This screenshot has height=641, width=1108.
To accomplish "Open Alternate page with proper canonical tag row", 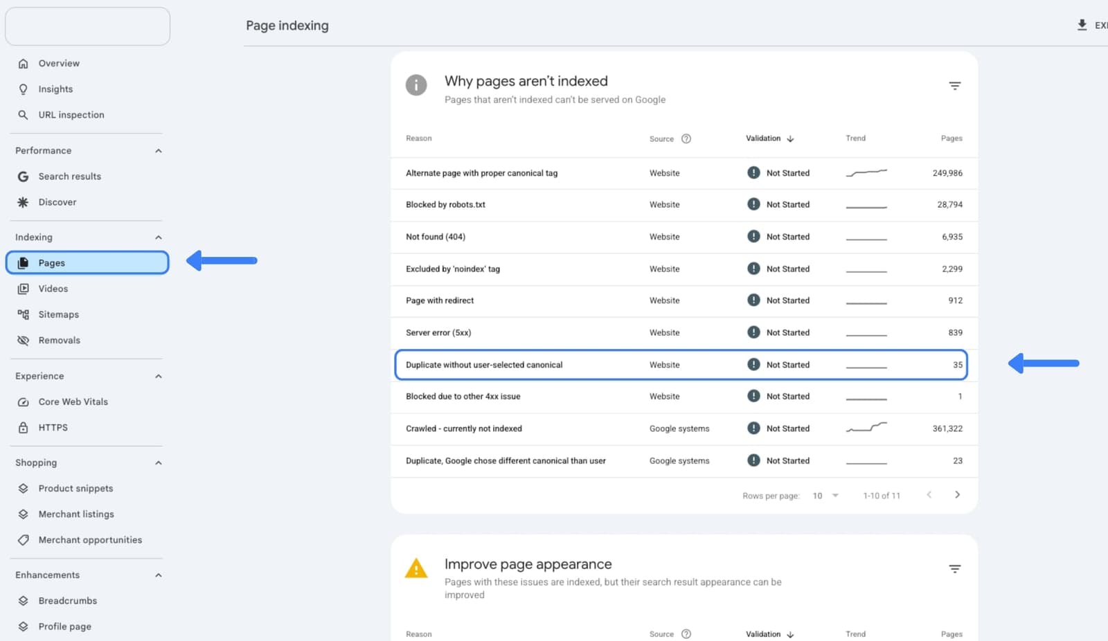I will 684,173.
